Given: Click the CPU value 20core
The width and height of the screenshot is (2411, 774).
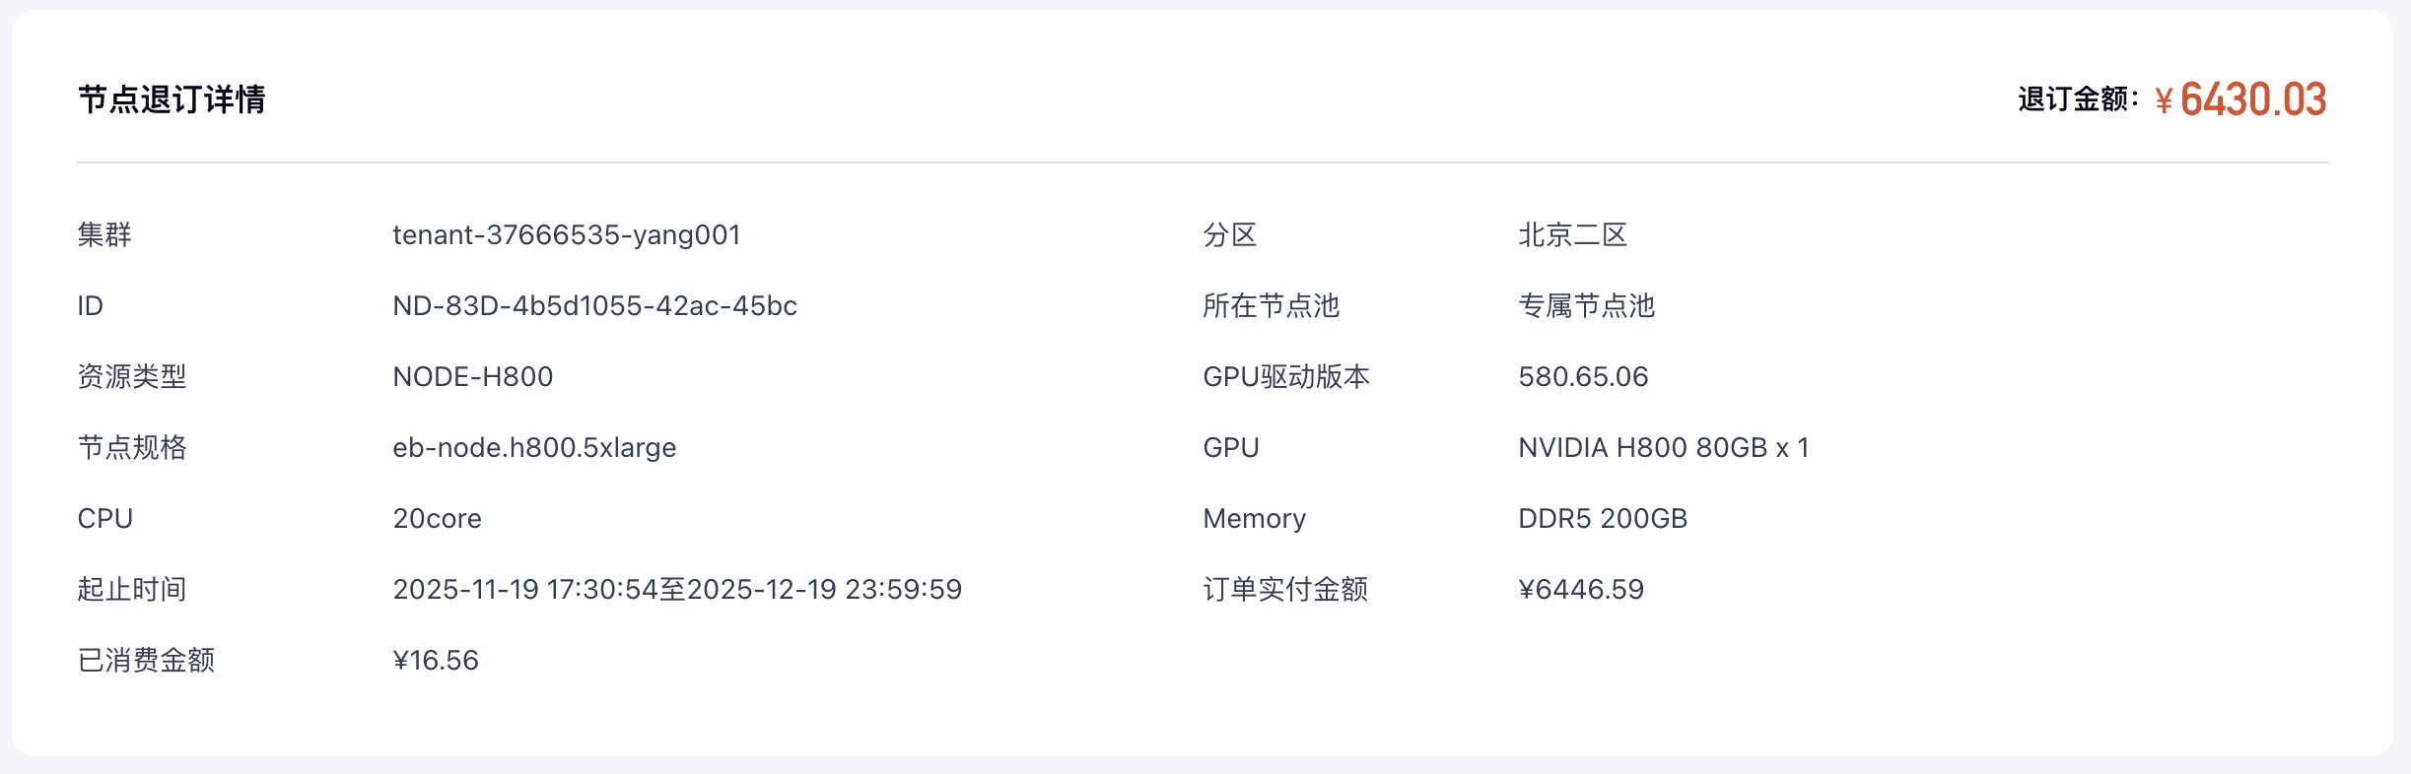Looking at the screenshot, I should tap(437, 518).
